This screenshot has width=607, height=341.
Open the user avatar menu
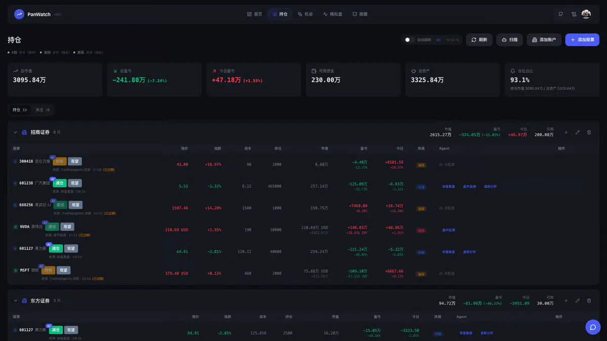586,14
